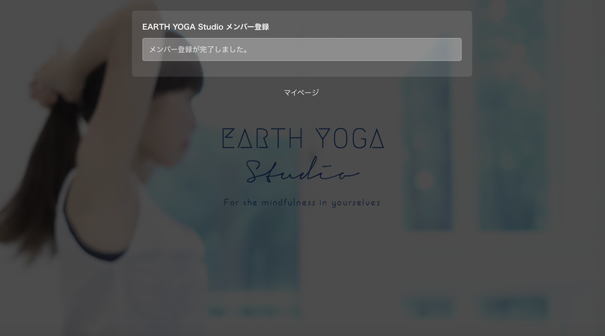Click the EARTH YOGA logo lettering
Viewport: 605px width, 336px height.
[303, 138]
